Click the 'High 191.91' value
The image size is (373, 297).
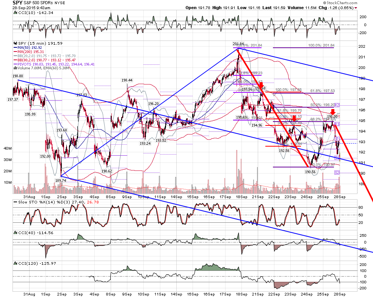(x=224, y=8)
